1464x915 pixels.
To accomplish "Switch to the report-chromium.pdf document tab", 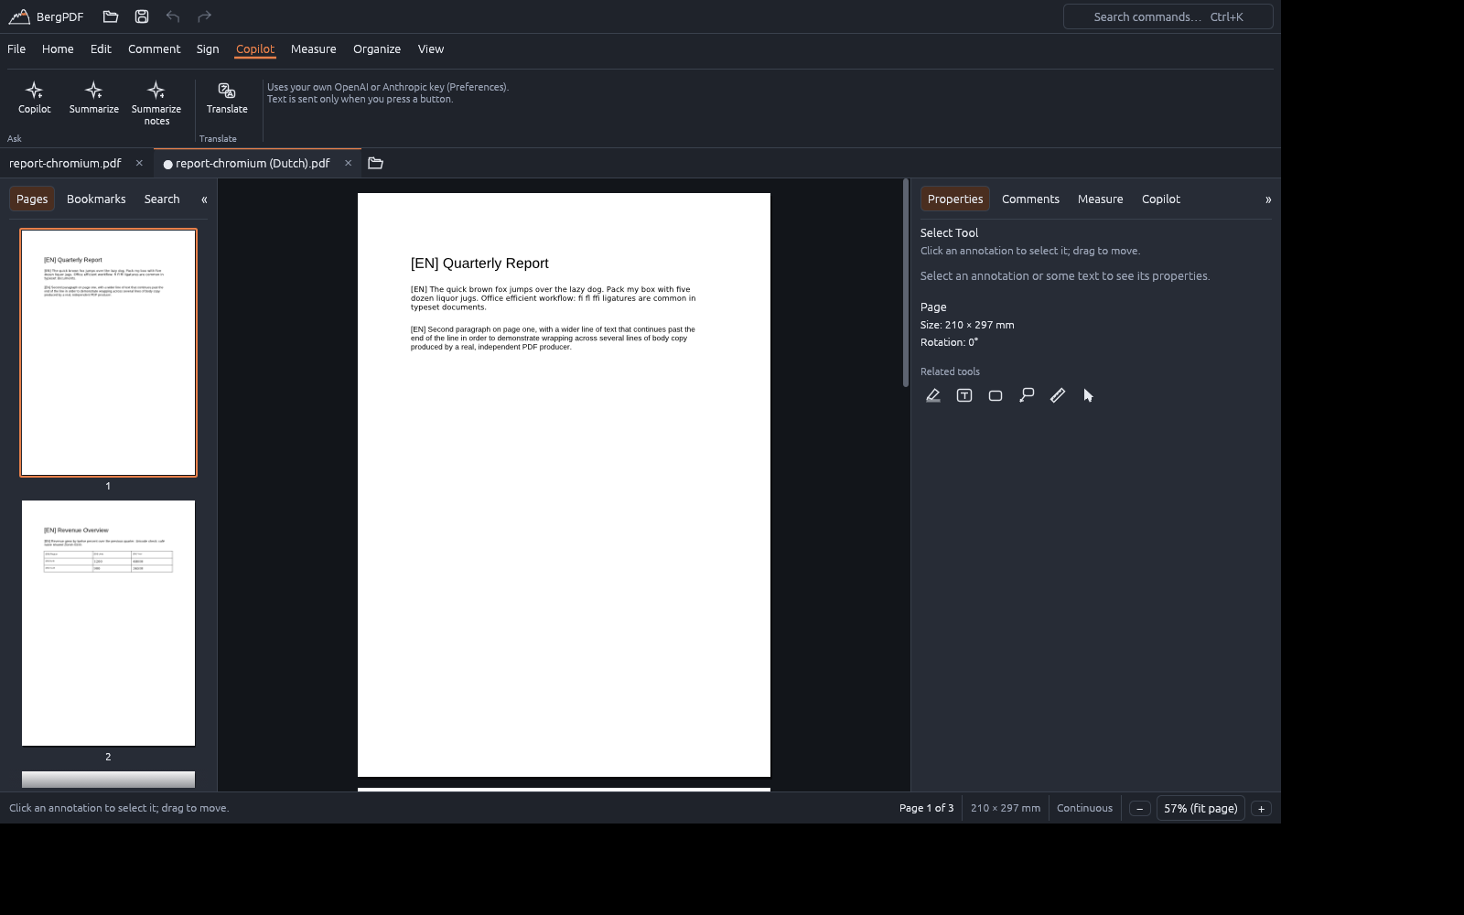I will (x=65, y=163).
